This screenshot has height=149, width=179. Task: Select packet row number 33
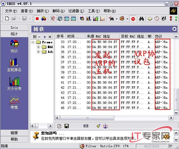pos(114,42)
